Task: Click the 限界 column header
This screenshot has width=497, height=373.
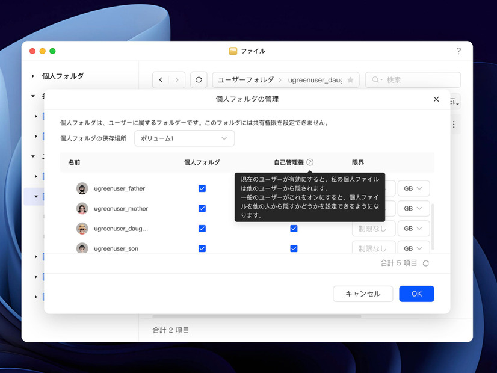Action: point(358,162)
